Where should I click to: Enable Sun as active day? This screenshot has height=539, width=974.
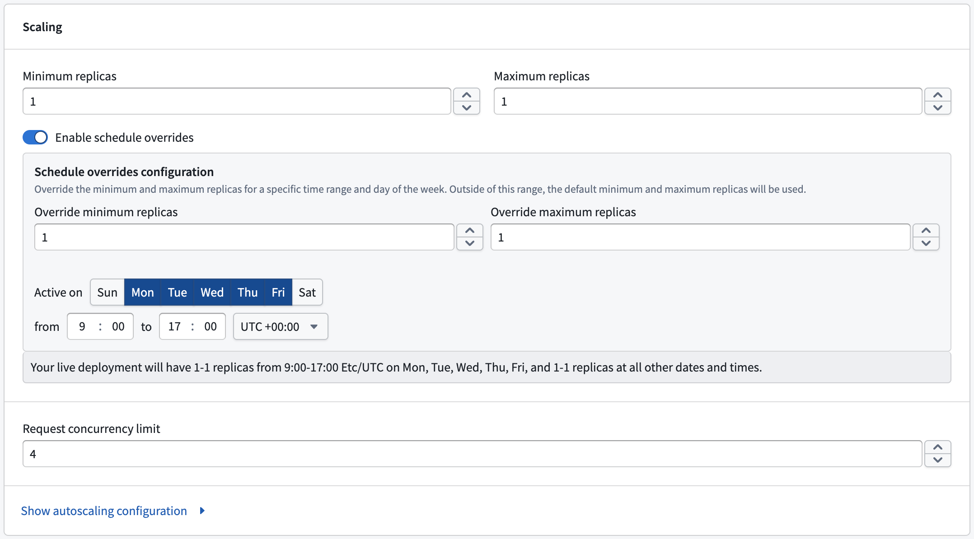point(108,293)
